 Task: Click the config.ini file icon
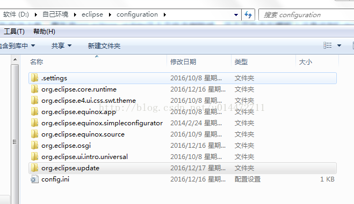click(34, 179)
